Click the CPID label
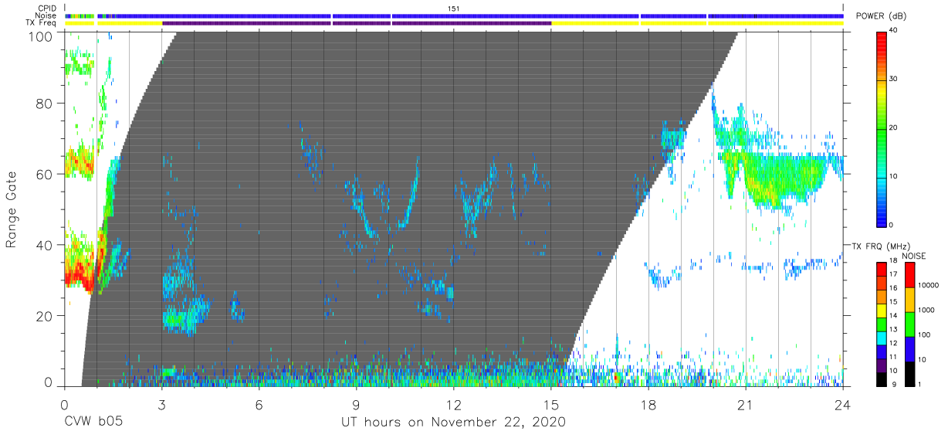 point(46,8)
